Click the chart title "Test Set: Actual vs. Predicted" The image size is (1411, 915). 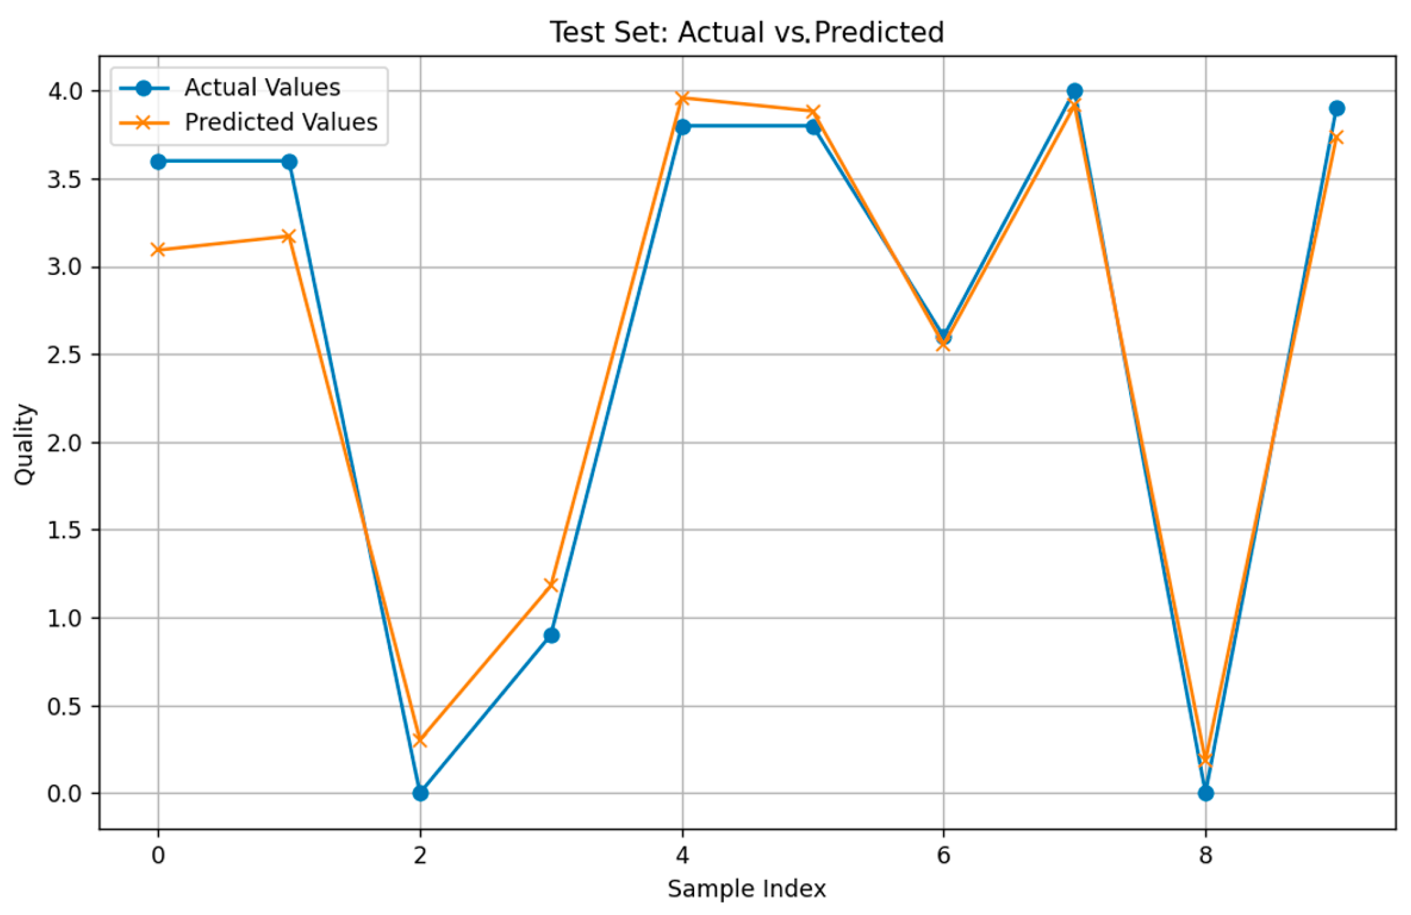[x=746, y=32]
